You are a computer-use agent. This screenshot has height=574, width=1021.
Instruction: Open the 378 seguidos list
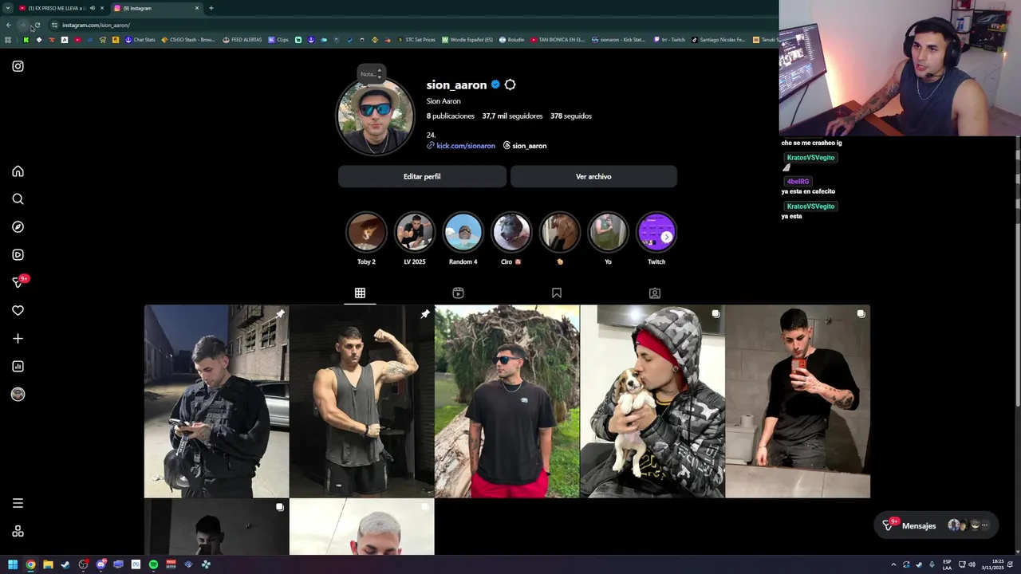(x=571, y=116)
